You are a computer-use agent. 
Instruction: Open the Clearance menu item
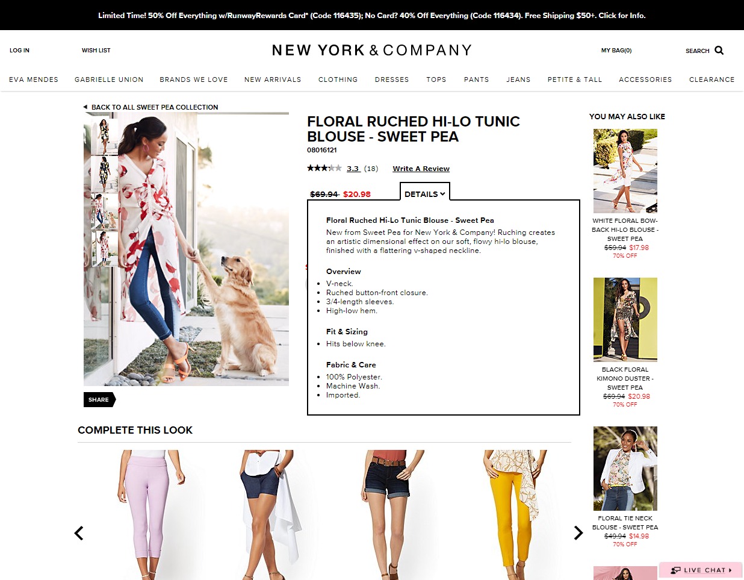click(711, 80)
